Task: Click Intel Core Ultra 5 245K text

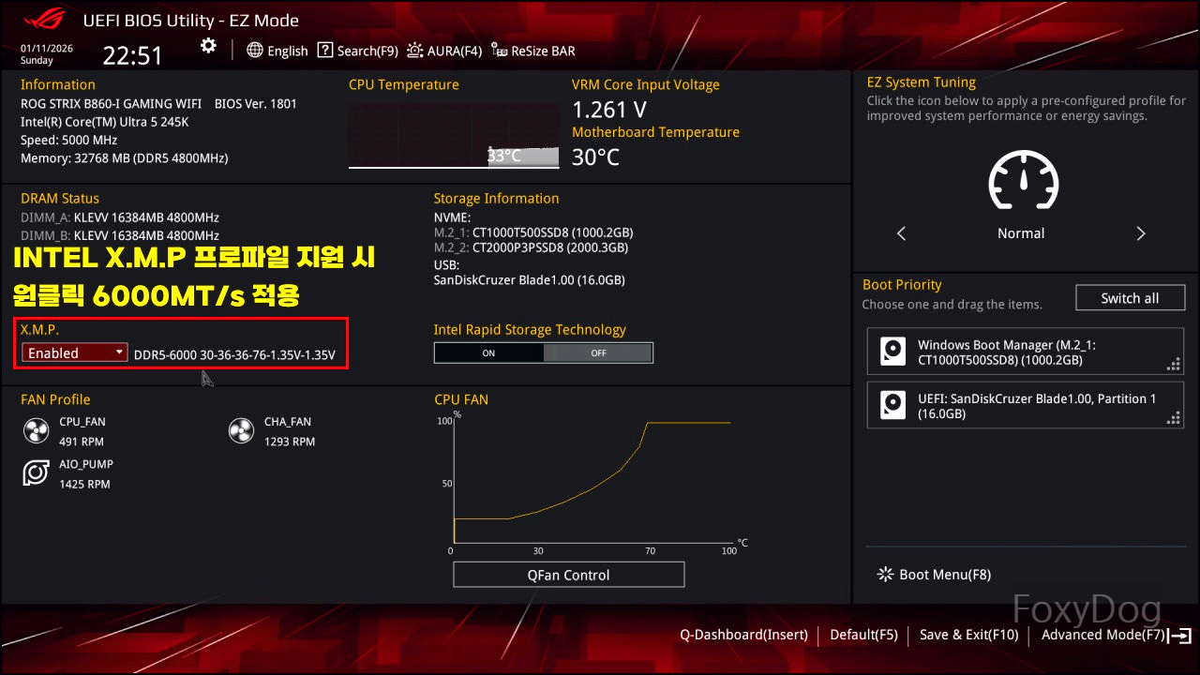Action: pos(105,122)
